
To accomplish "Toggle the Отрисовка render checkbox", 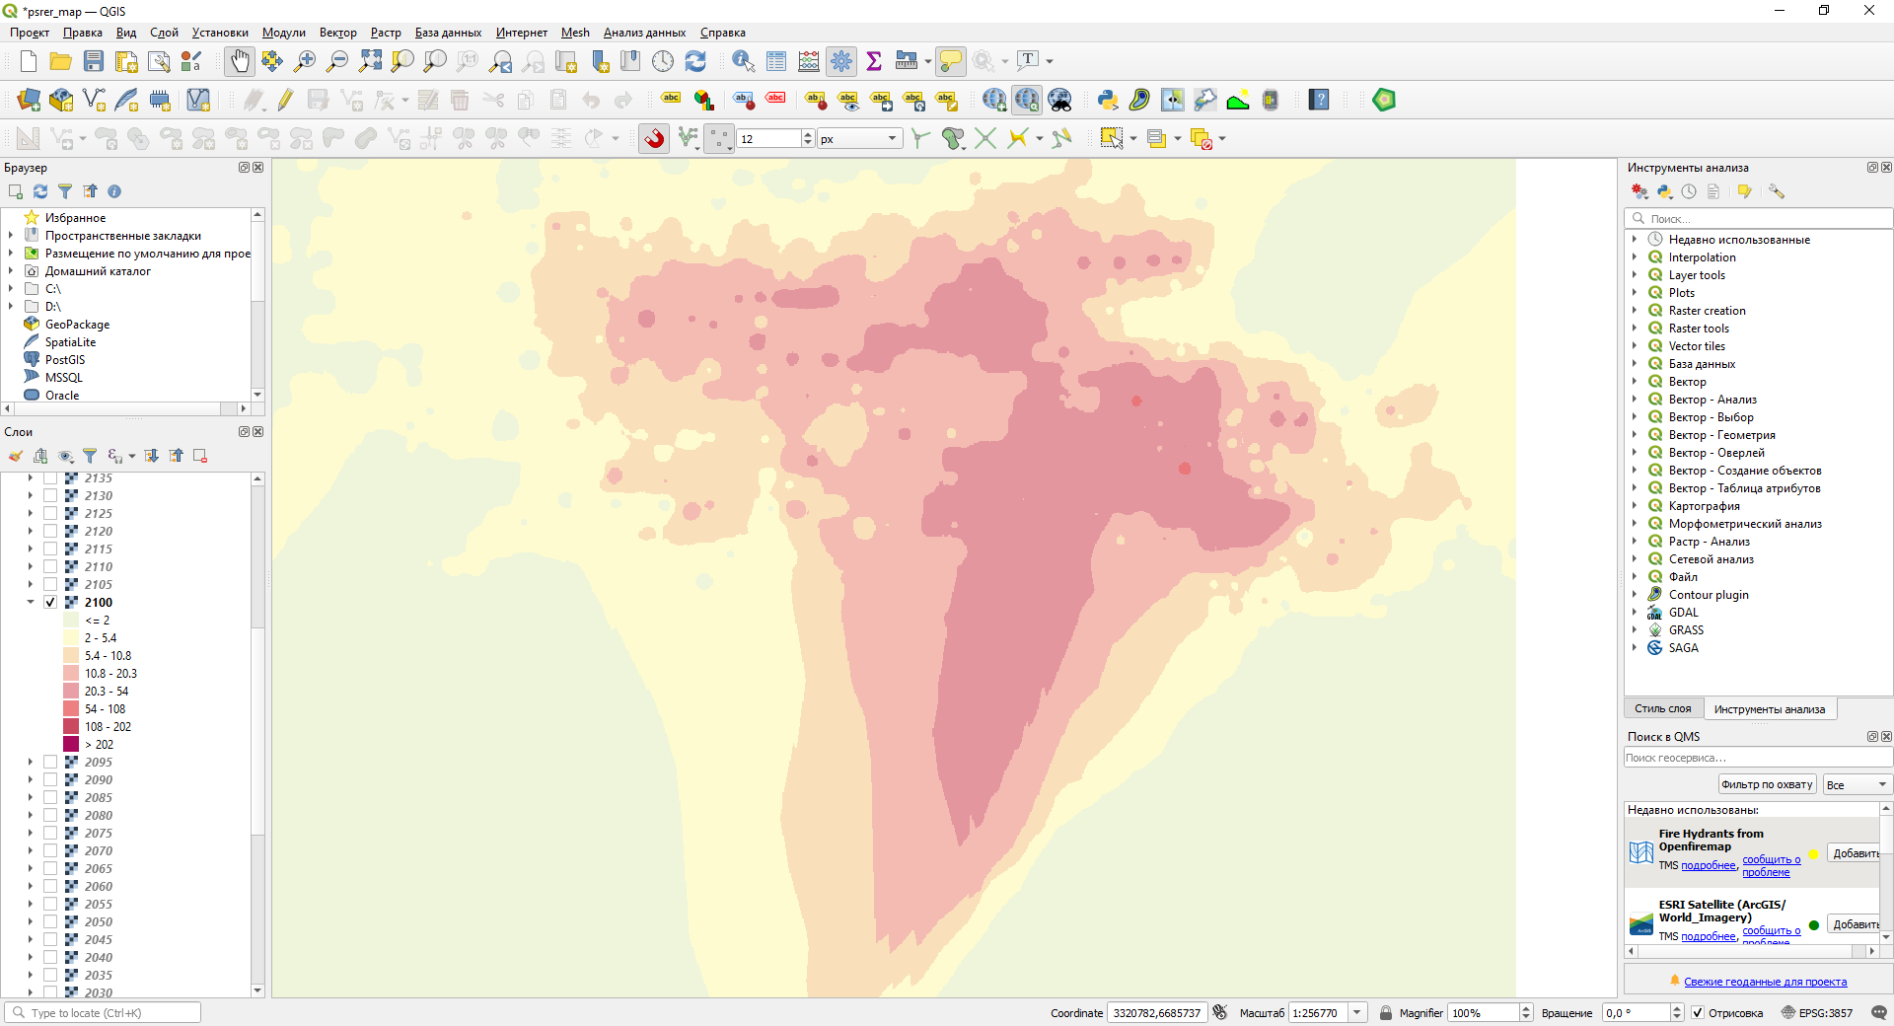I will [x=1698, y=1013].
